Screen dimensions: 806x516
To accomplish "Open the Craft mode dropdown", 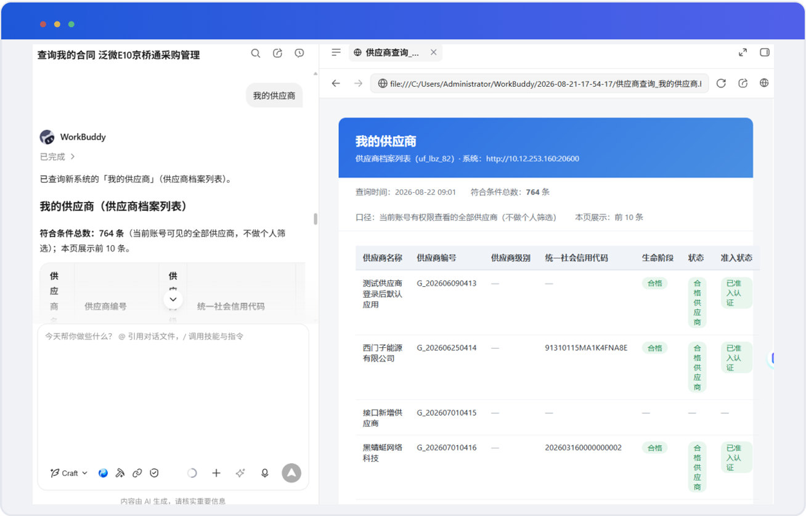I will (x=69, y=473).
